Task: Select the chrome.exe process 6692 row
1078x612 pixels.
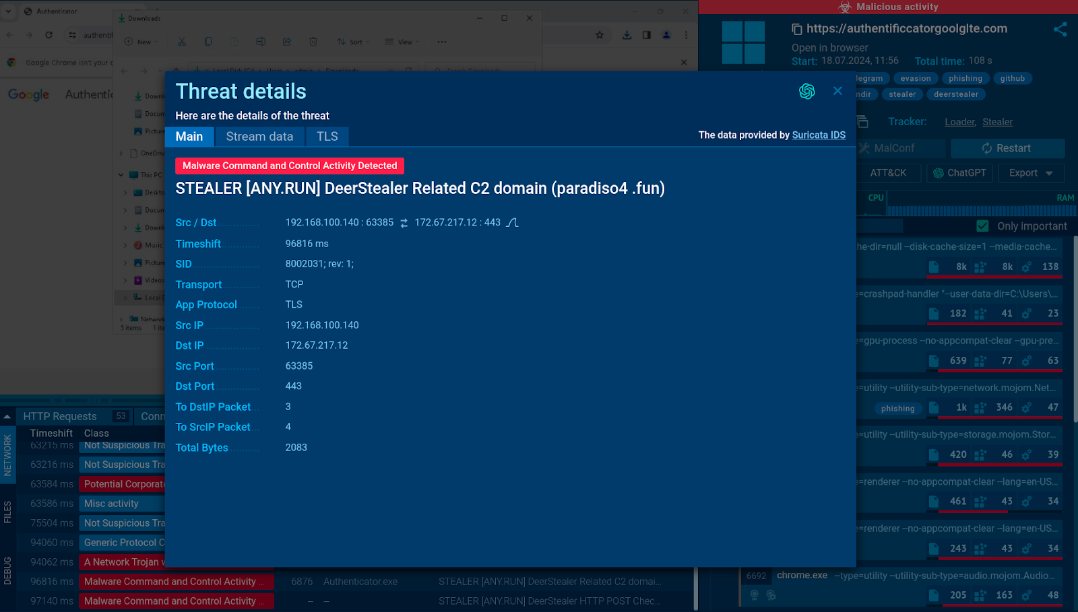Action: 901,586
